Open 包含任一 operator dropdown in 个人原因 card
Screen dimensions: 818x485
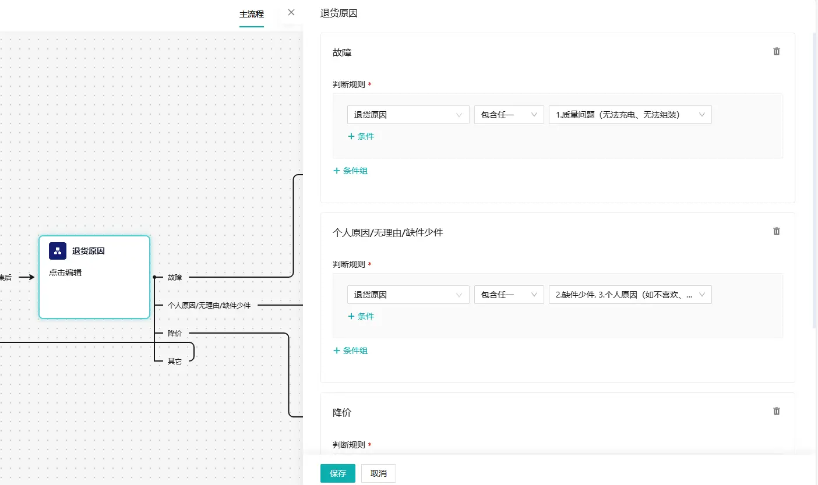tap(509, 295)
